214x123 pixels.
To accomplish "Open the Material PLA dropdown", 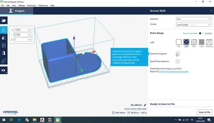I will 194,19.
